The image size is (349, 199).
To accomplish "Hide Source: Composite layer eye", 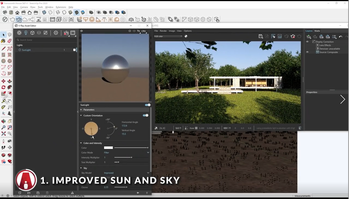I will click(x=307, y=52).
